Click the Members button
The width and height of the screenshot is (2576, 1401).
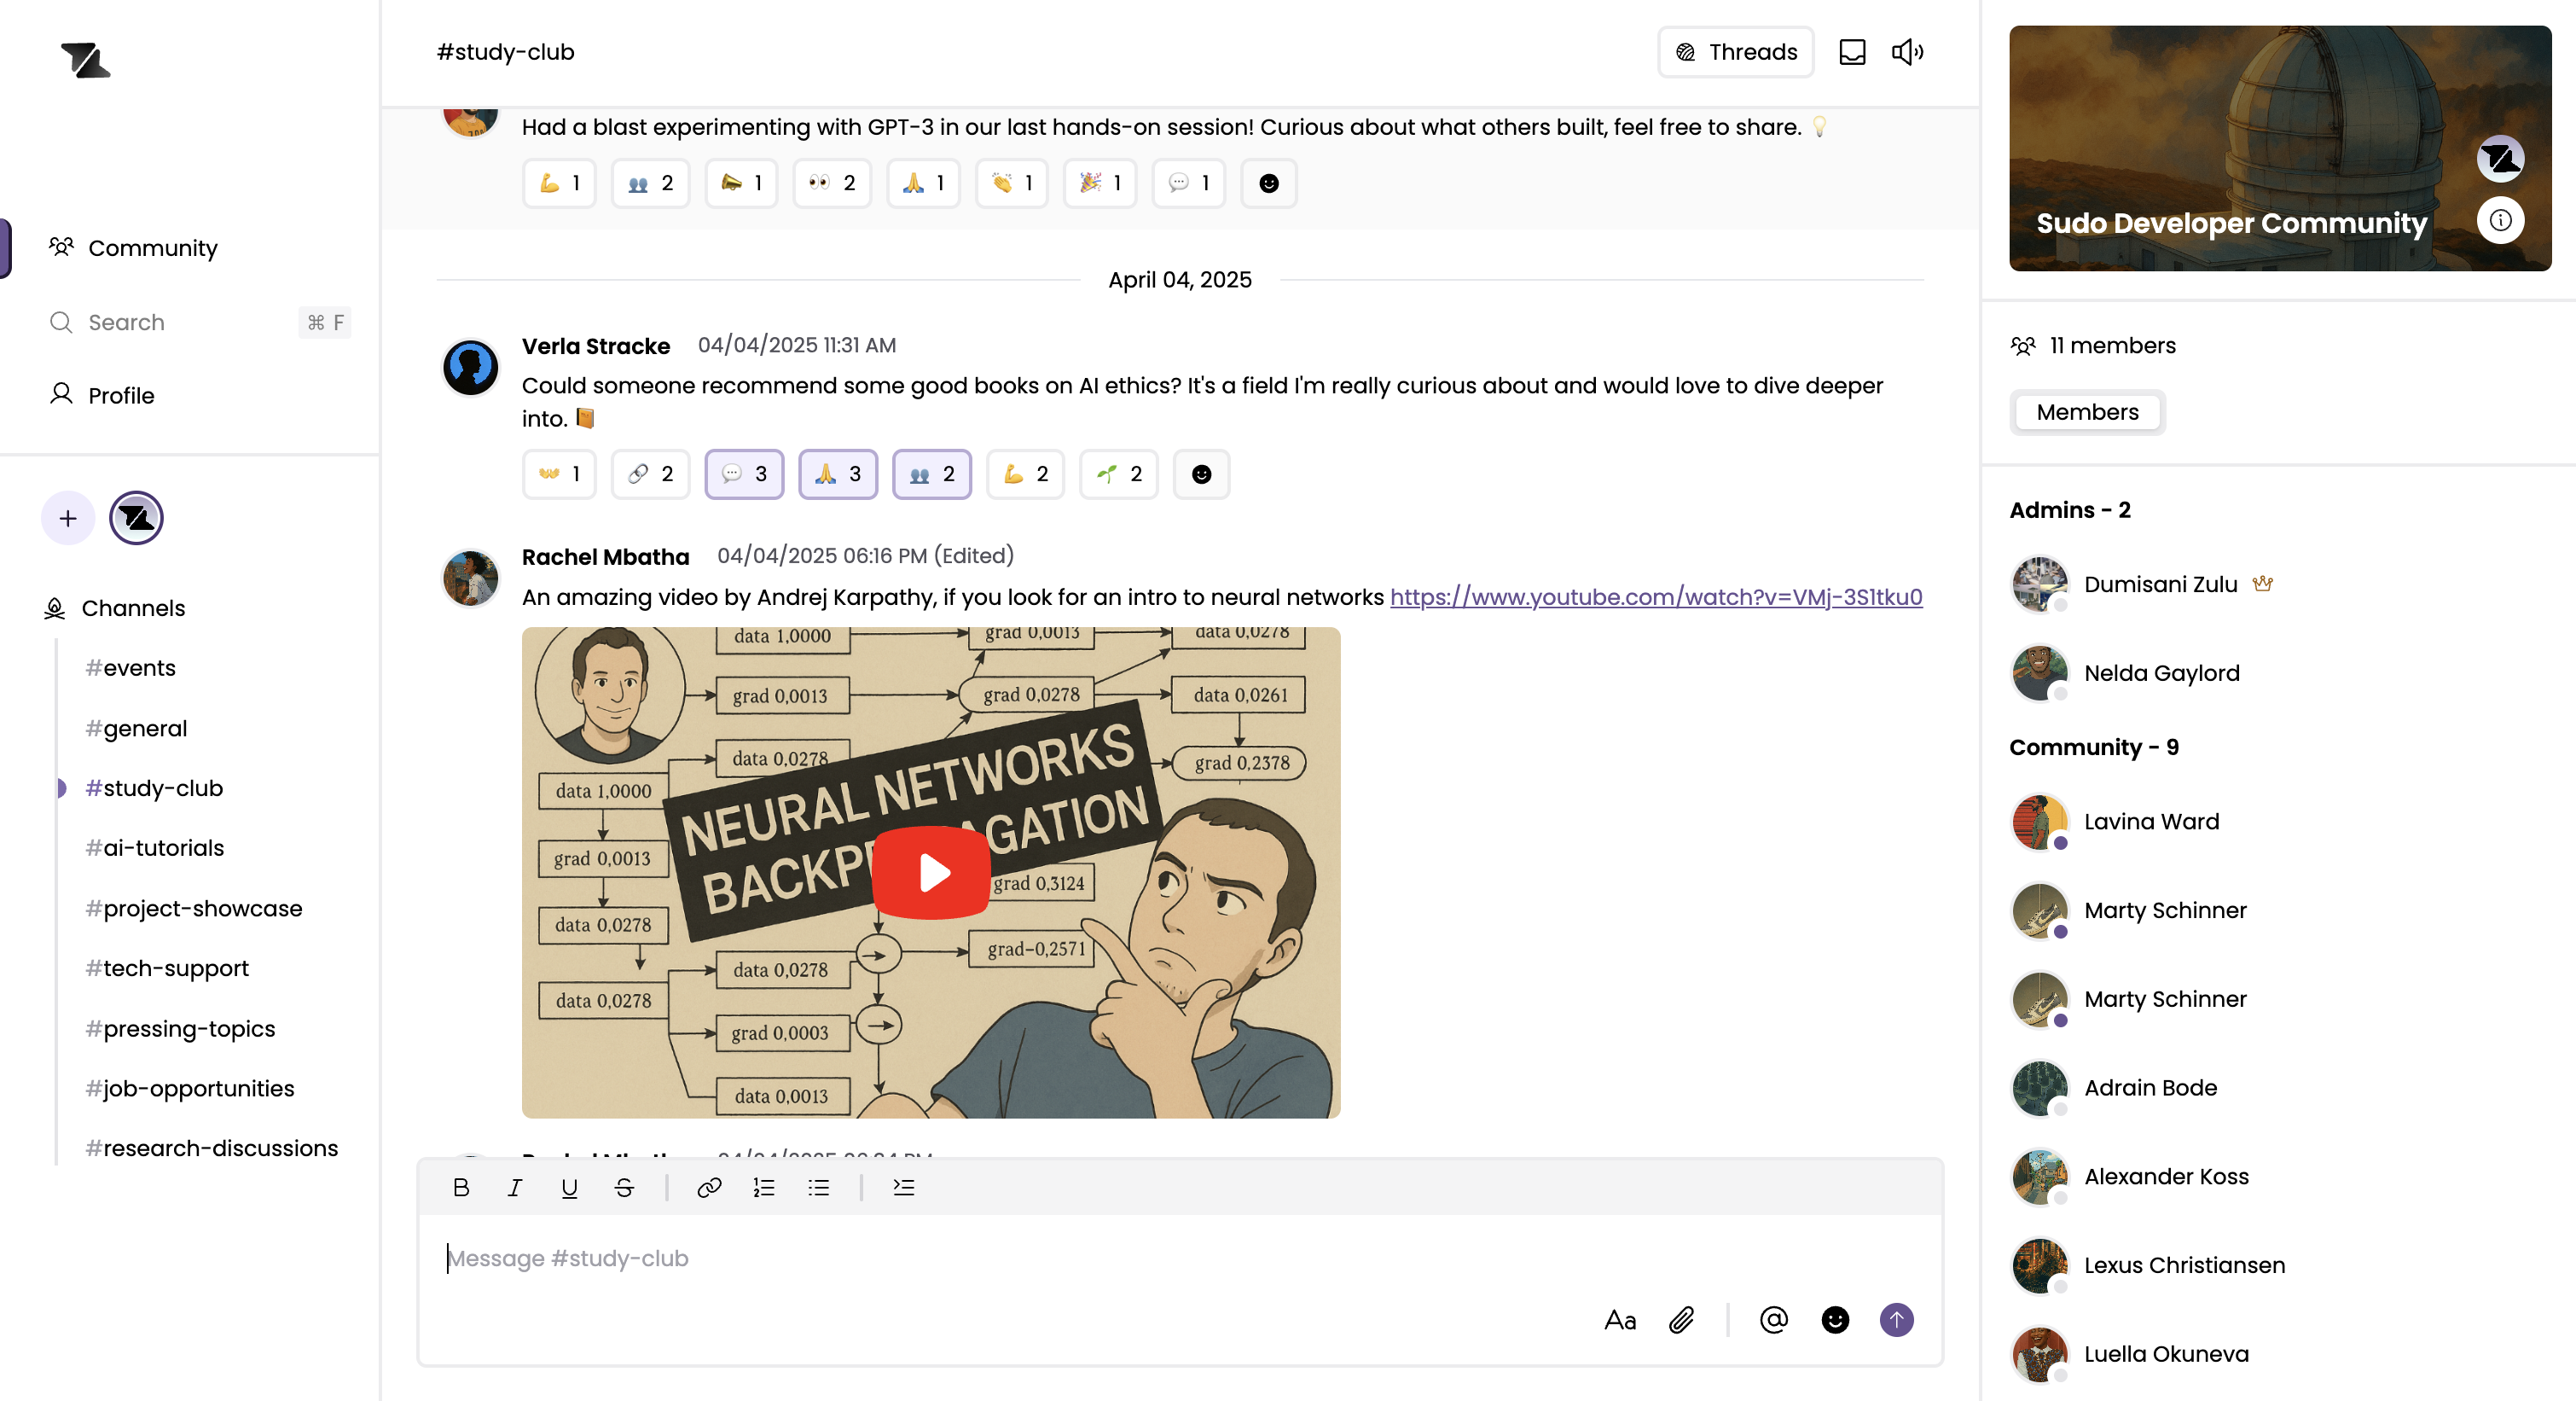coord(2087,412)
